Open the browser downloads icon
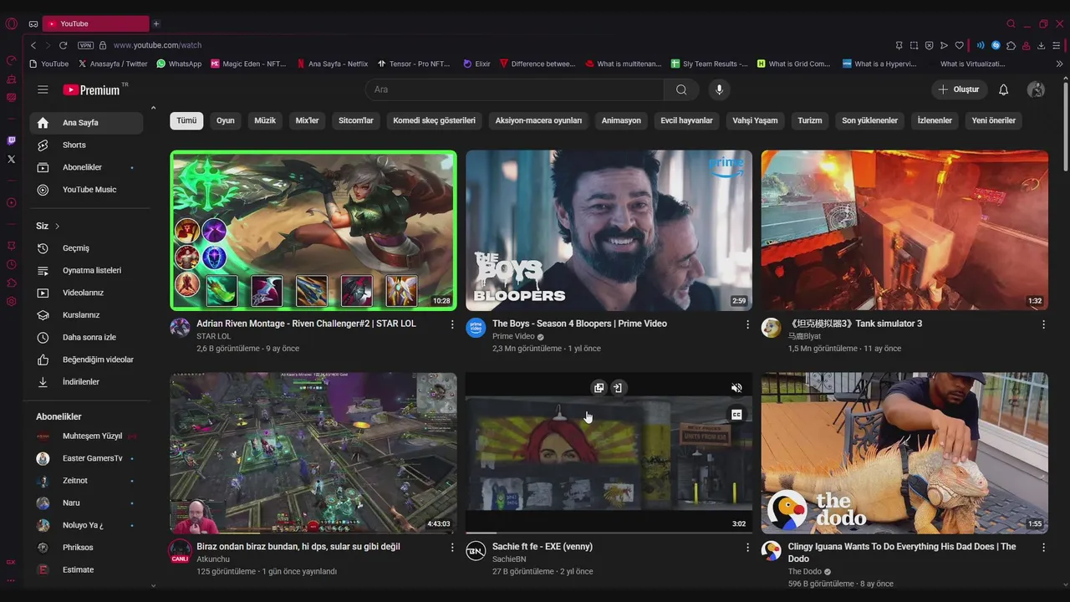 tap(1042, 45)
